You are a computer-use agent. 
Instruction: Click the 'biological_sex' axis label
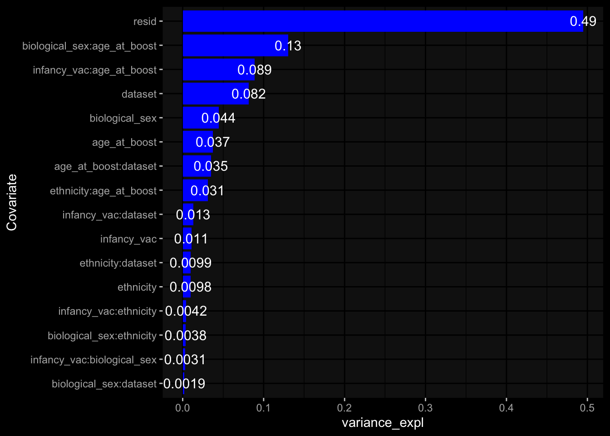(123, 118)
